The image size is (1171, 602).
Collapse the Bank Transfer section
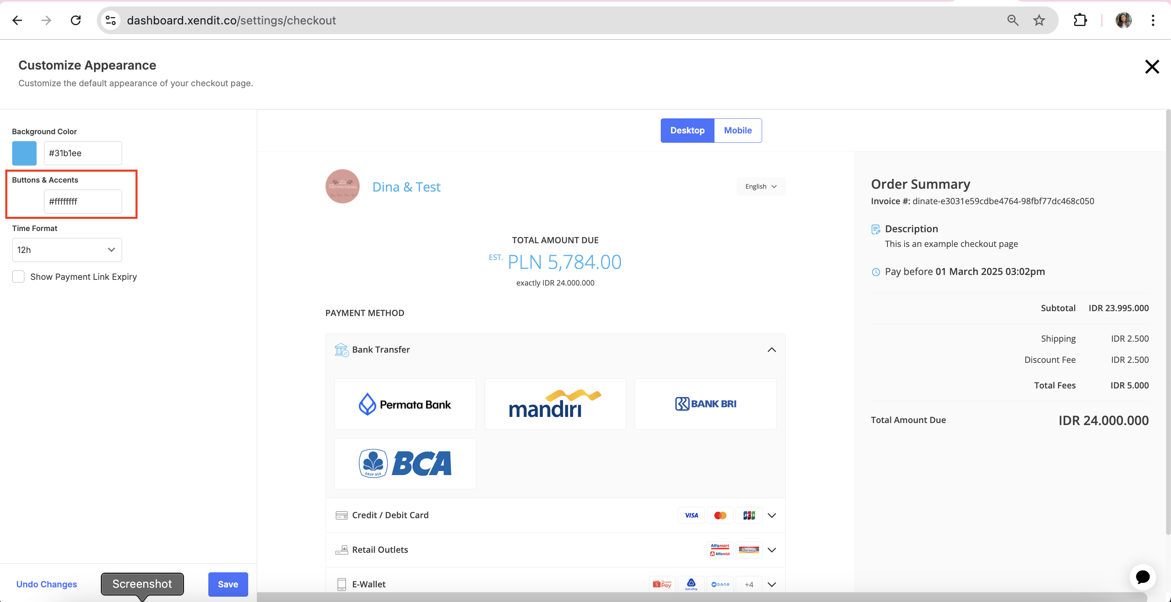[771, 349]
